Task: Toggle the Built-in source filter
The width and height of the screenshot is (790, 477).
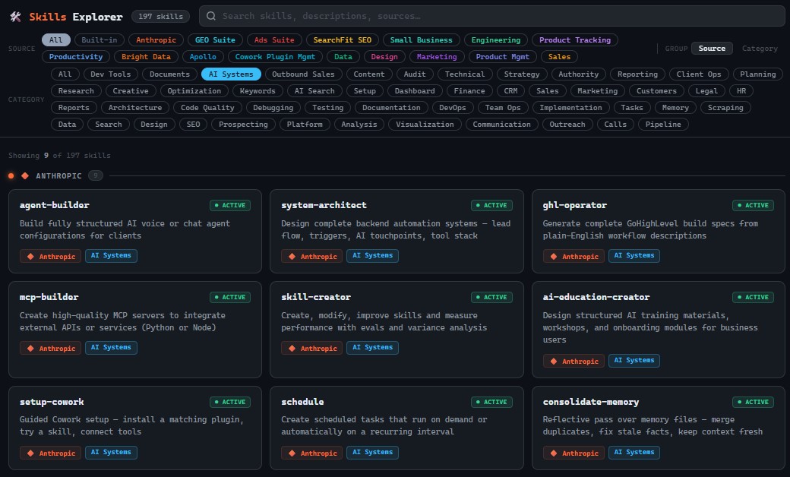Action: point(100,39)
